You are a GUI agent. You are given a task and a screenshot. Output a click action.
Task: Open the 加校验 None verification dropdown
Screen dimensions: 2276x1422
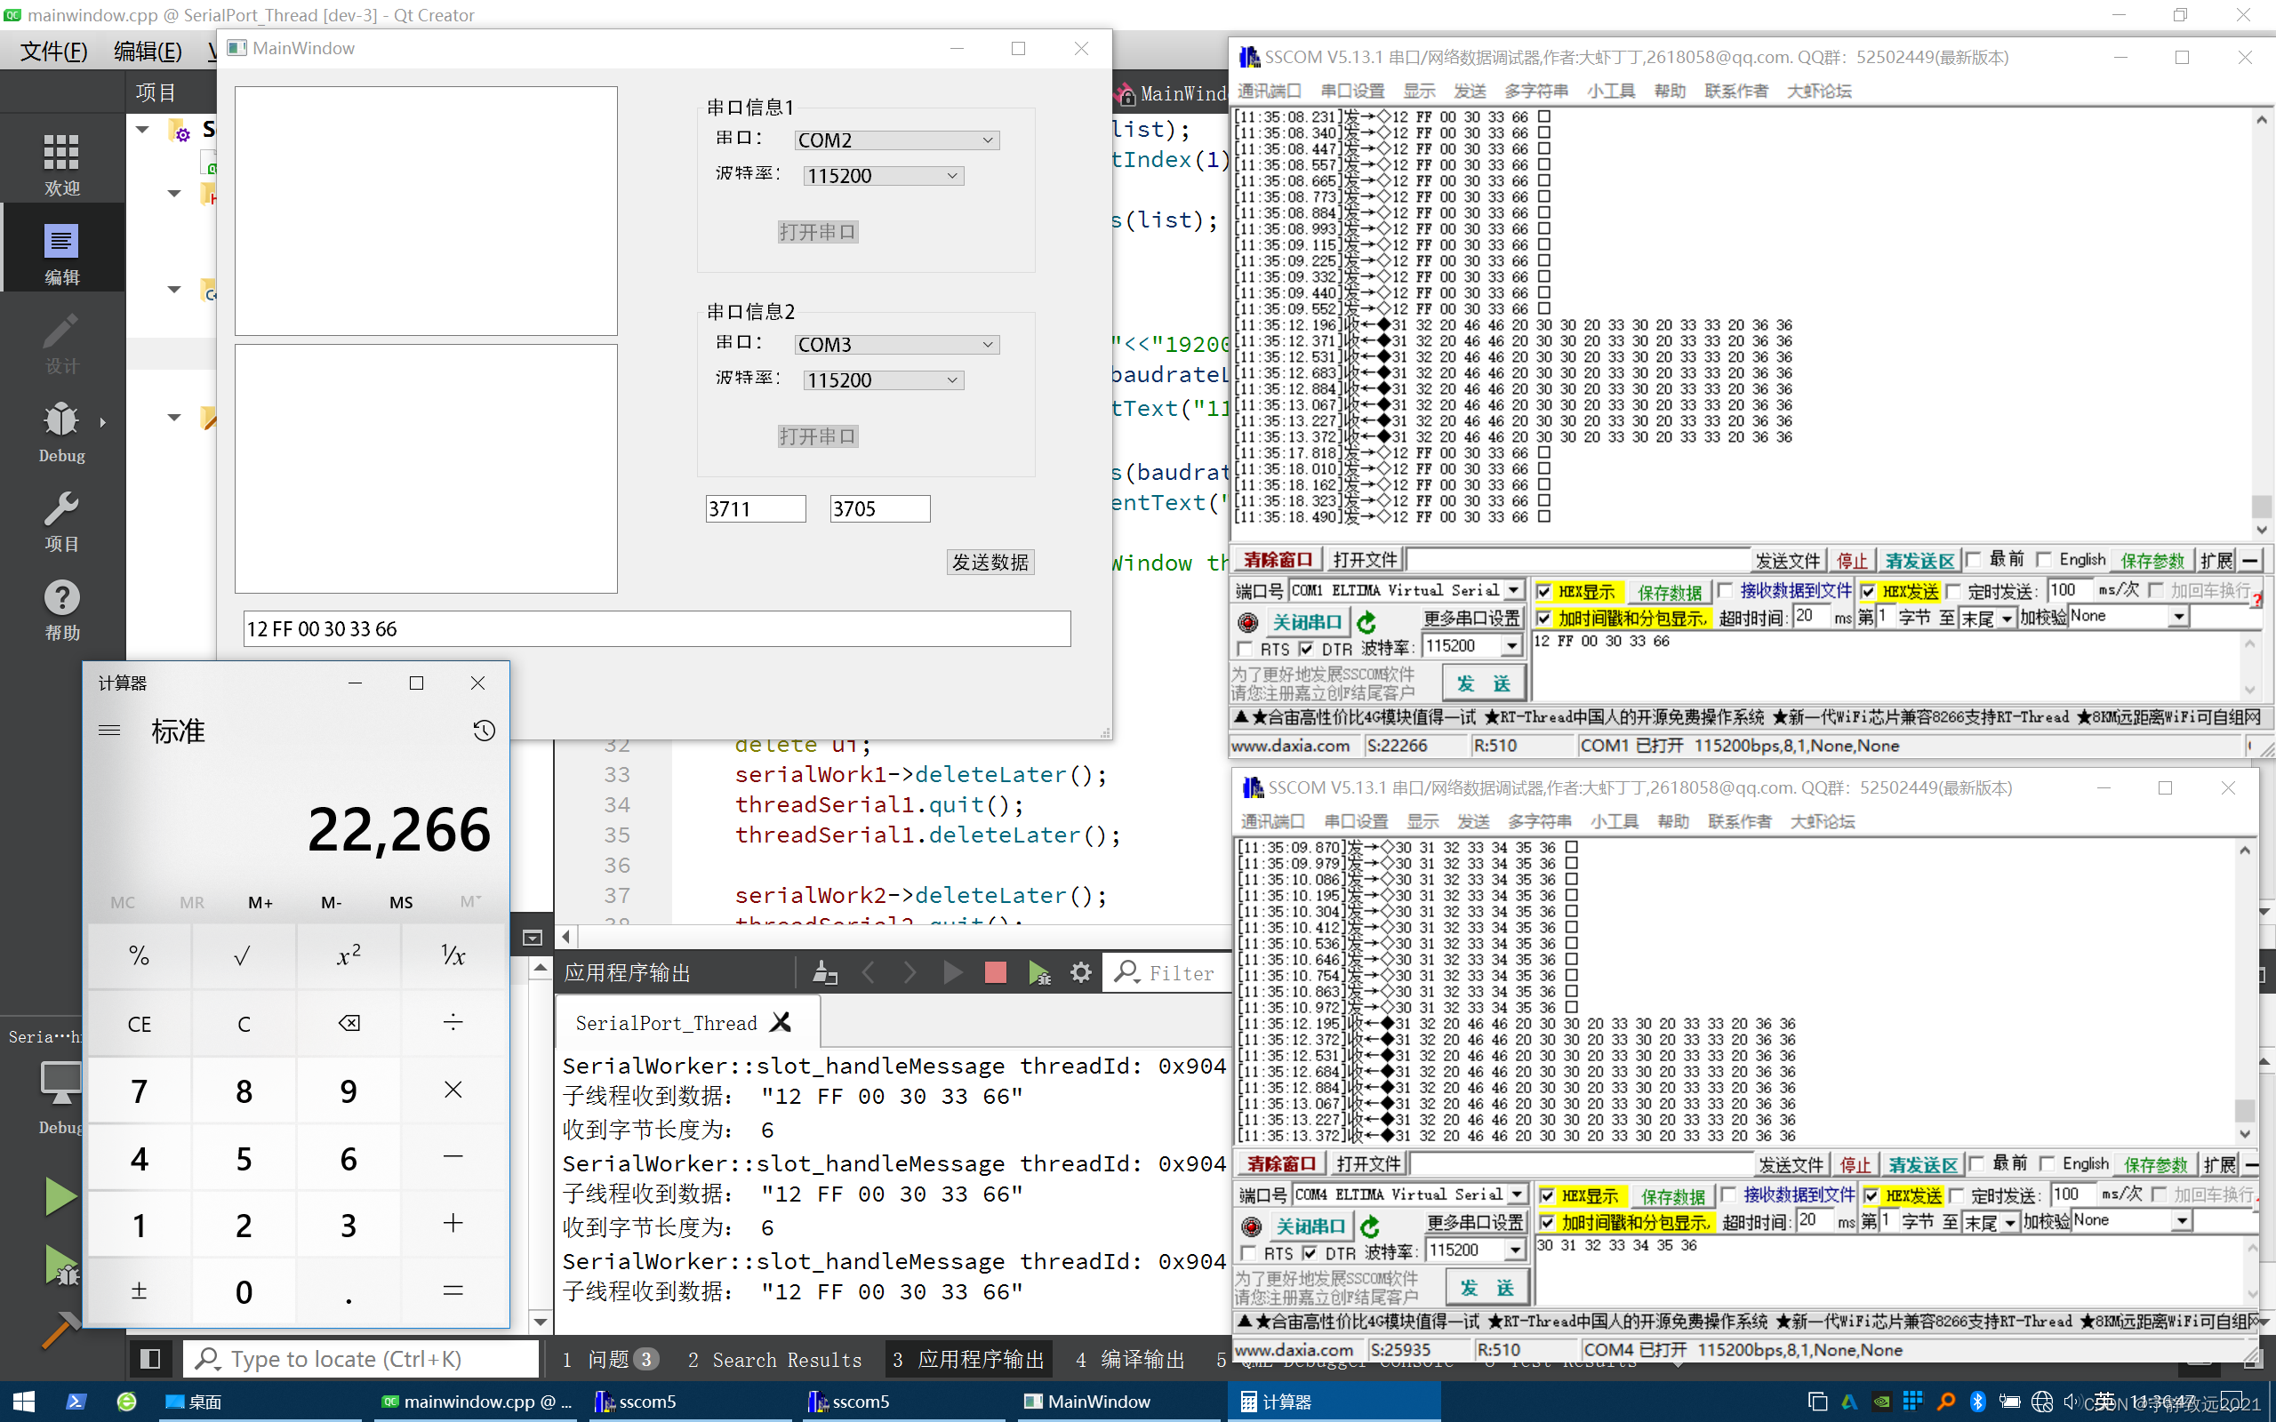pyautogui.click(x=2180, y=616)
